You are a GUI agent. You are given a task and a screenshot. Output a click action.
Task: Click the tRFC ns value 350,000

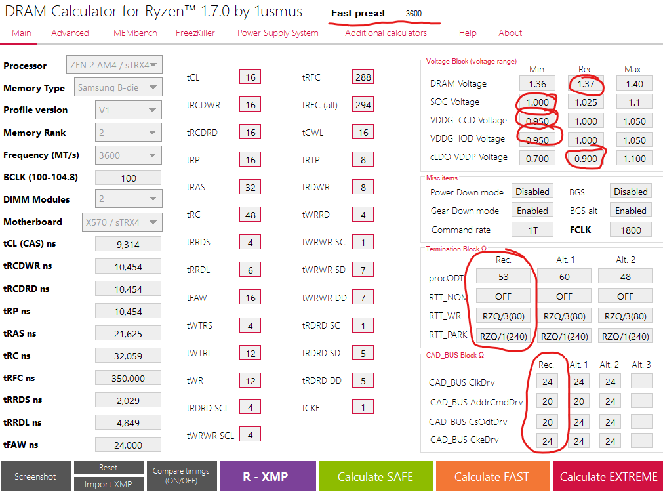click(128, 379)
